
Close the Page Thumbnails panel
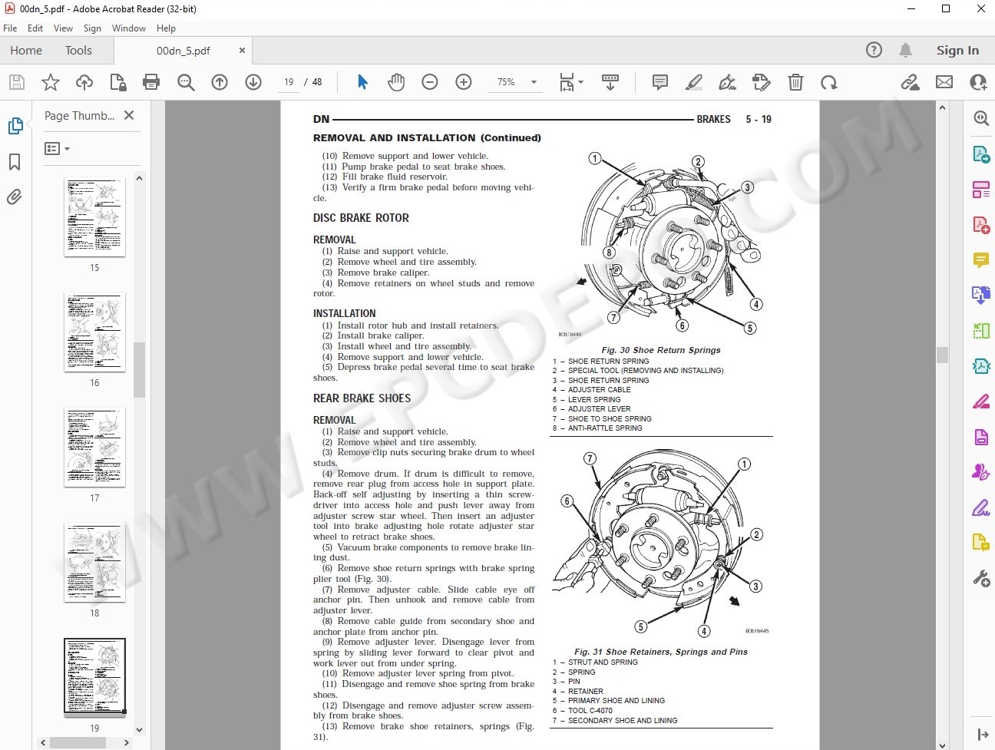point(129,115)
